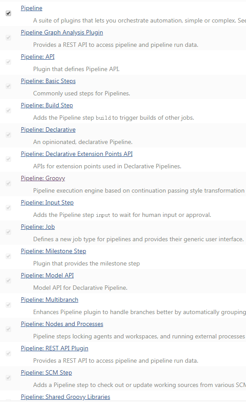Click the visited Pipeline: Groovy link

pyautogui.click(x=43, y=178)
